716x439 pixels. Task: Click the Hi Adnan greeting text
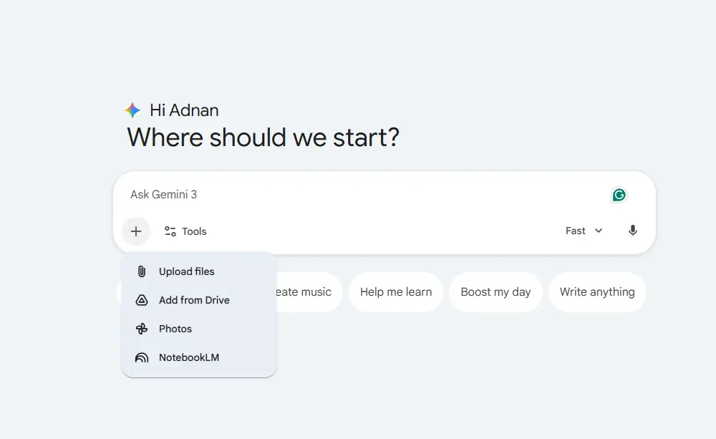click(184, 110)
